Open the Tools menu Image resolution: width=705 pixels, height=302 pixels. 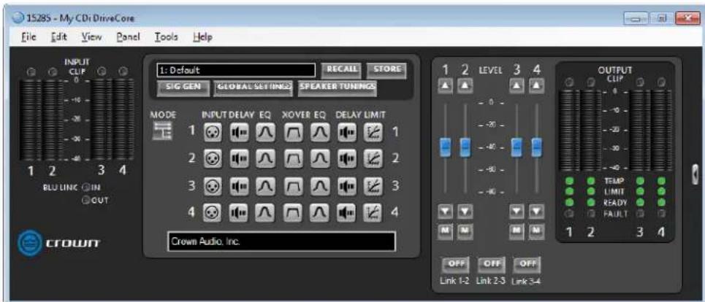tap(166, 37)
